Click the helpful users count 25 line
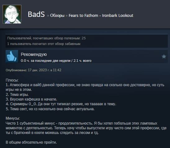This screenshot has width=170, height=148. [x=47, y=38]
